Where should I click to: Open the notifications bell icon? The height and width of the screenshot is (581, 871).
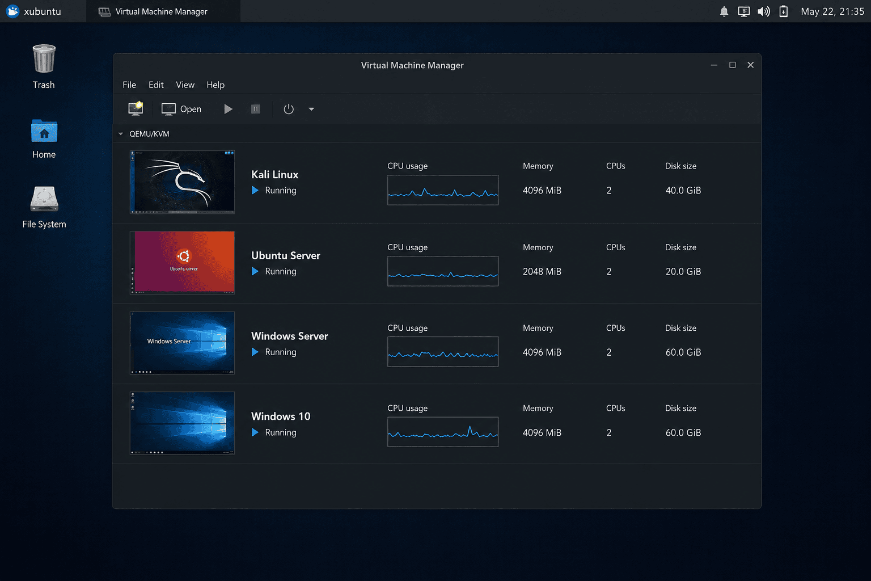pos(724,11)
